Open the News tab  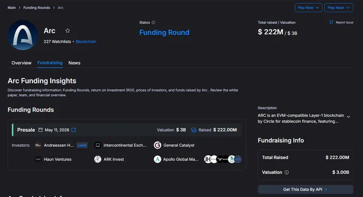pos(74,63)
